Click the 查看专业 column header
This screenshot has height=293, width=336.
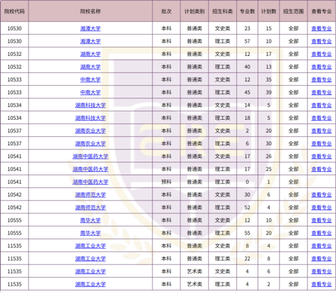[321, 12]
